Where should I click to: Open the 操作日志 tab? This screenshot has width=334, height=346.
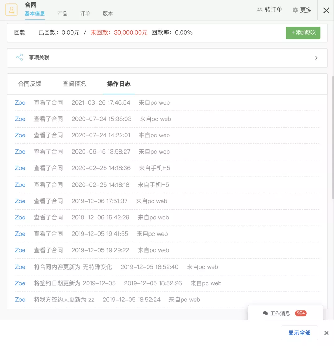(x=119, y=84)
